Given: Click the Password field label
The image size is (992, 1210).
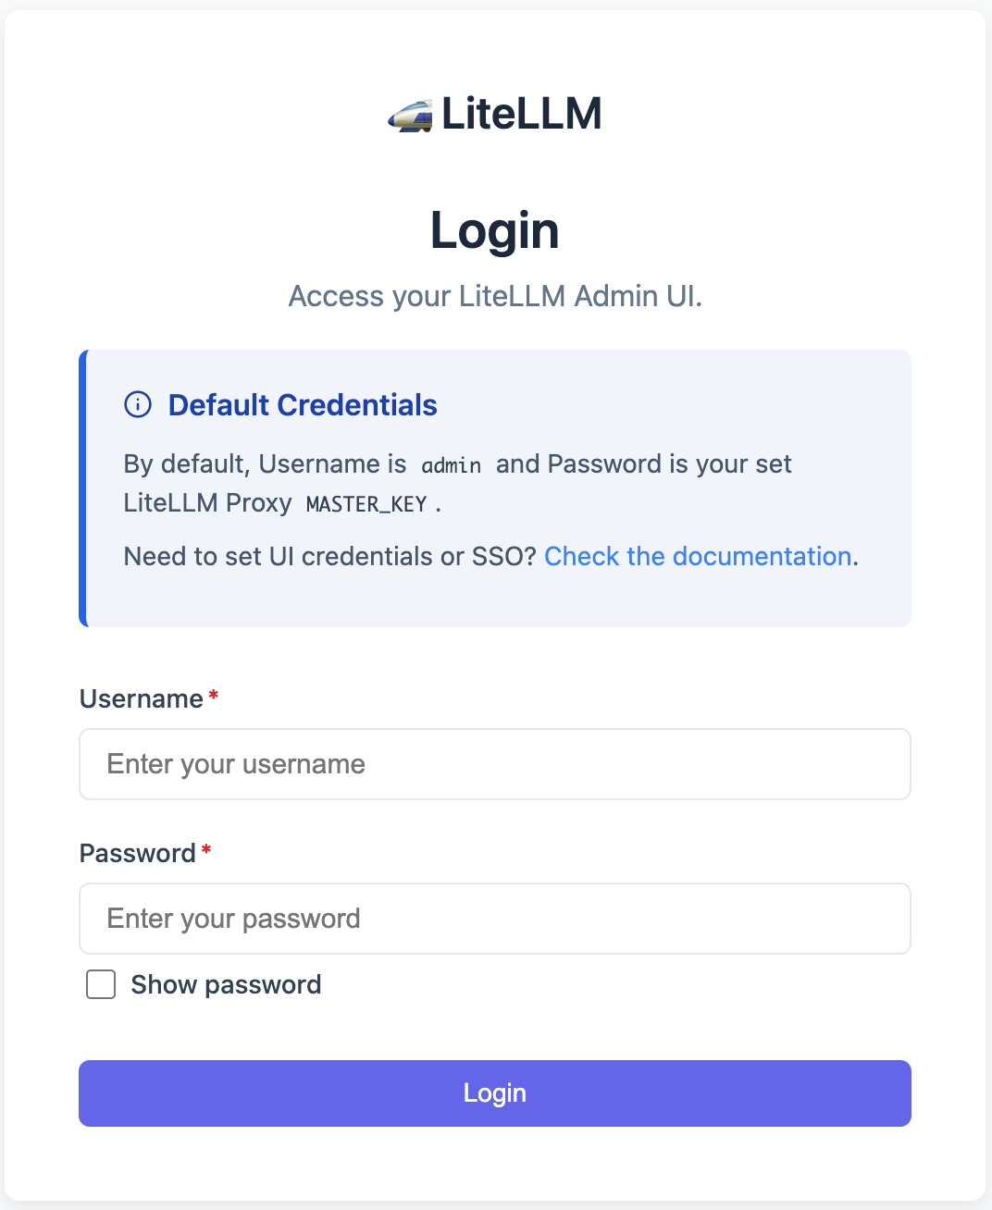Looking at the screenshot, I should tap(138, 853).
